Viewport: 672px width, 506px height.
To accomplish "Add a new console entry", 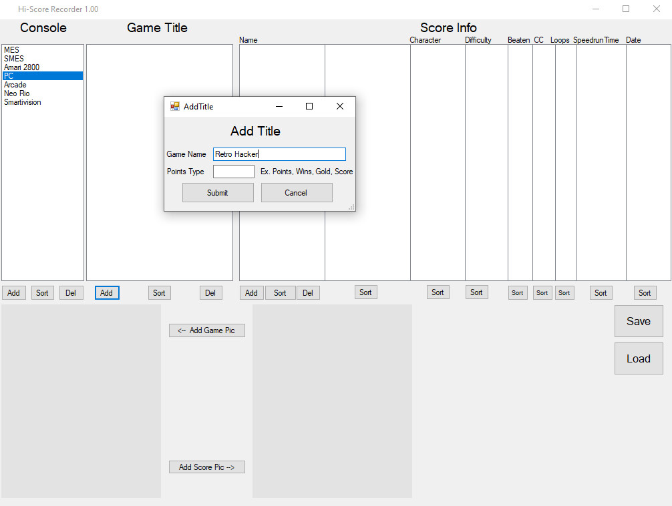I will click(x=13, y=292).
